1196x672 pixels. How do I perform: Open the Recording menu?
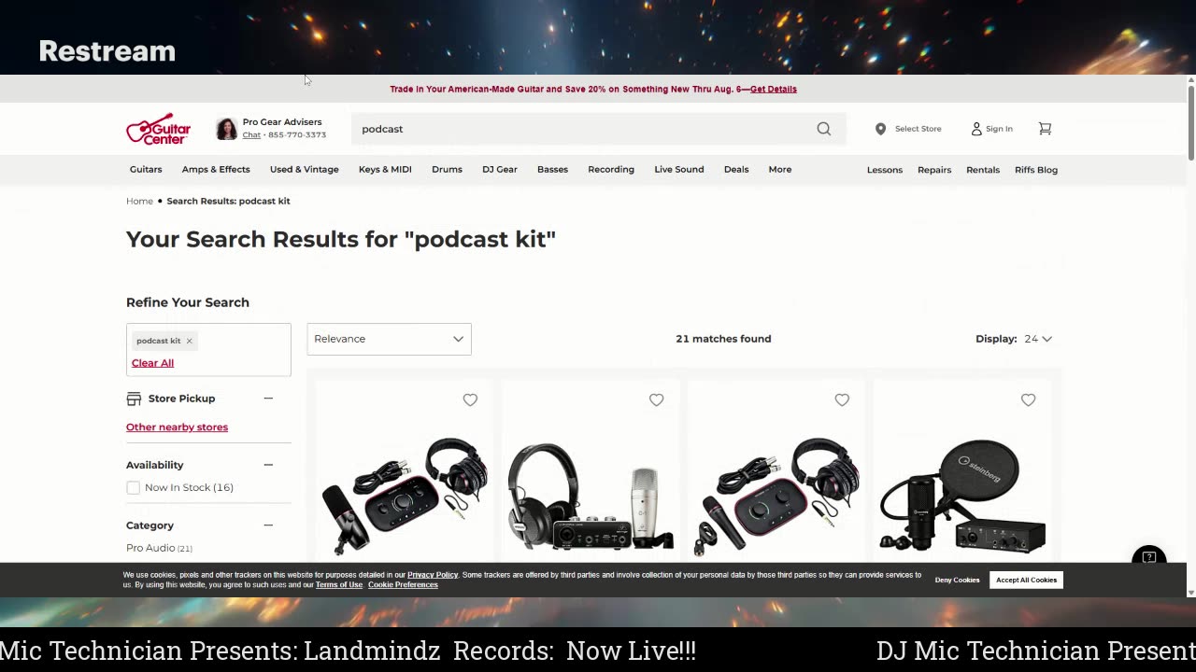tap(611, 170)
